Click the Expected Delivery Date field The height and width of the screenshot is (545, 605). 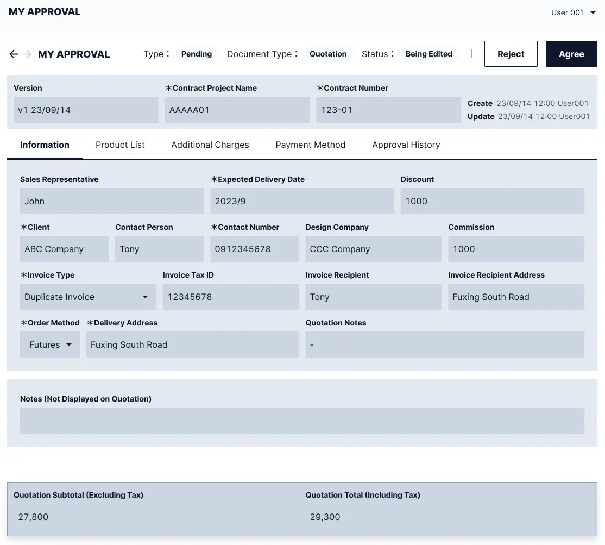pyautogui.click(x=302, y=201)
